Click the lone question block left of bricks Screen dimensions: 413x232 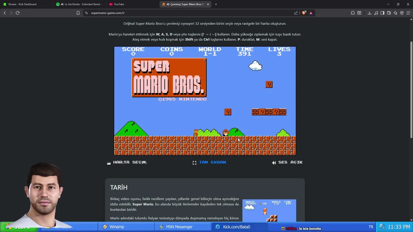228,112
